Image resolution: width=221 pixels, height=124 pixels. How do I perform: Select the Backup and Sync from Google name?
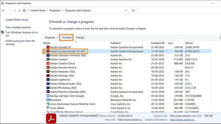pyautogui.click(x=67, y=96)
